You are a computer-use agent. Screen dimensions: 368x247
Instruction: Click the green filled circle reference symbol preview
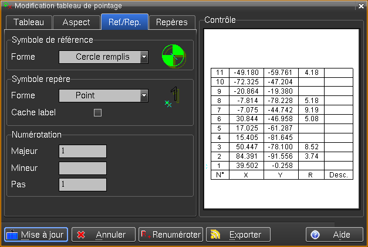[x=173, y=57]
